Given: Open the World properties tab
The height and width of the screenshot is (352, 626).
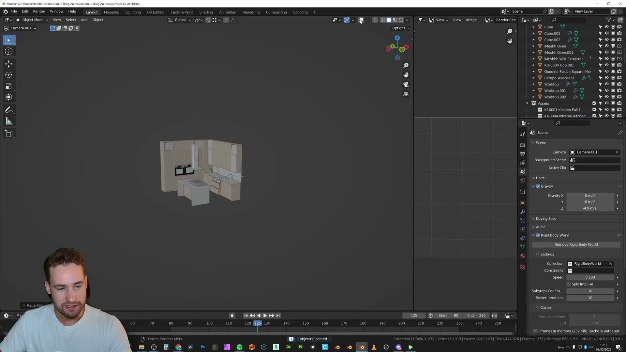Looking at the screenshot, I should pyautogui.click(x=523, y=180).
